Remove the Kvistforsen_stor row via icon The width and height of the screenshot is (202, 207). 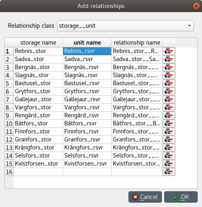point(169,164)
